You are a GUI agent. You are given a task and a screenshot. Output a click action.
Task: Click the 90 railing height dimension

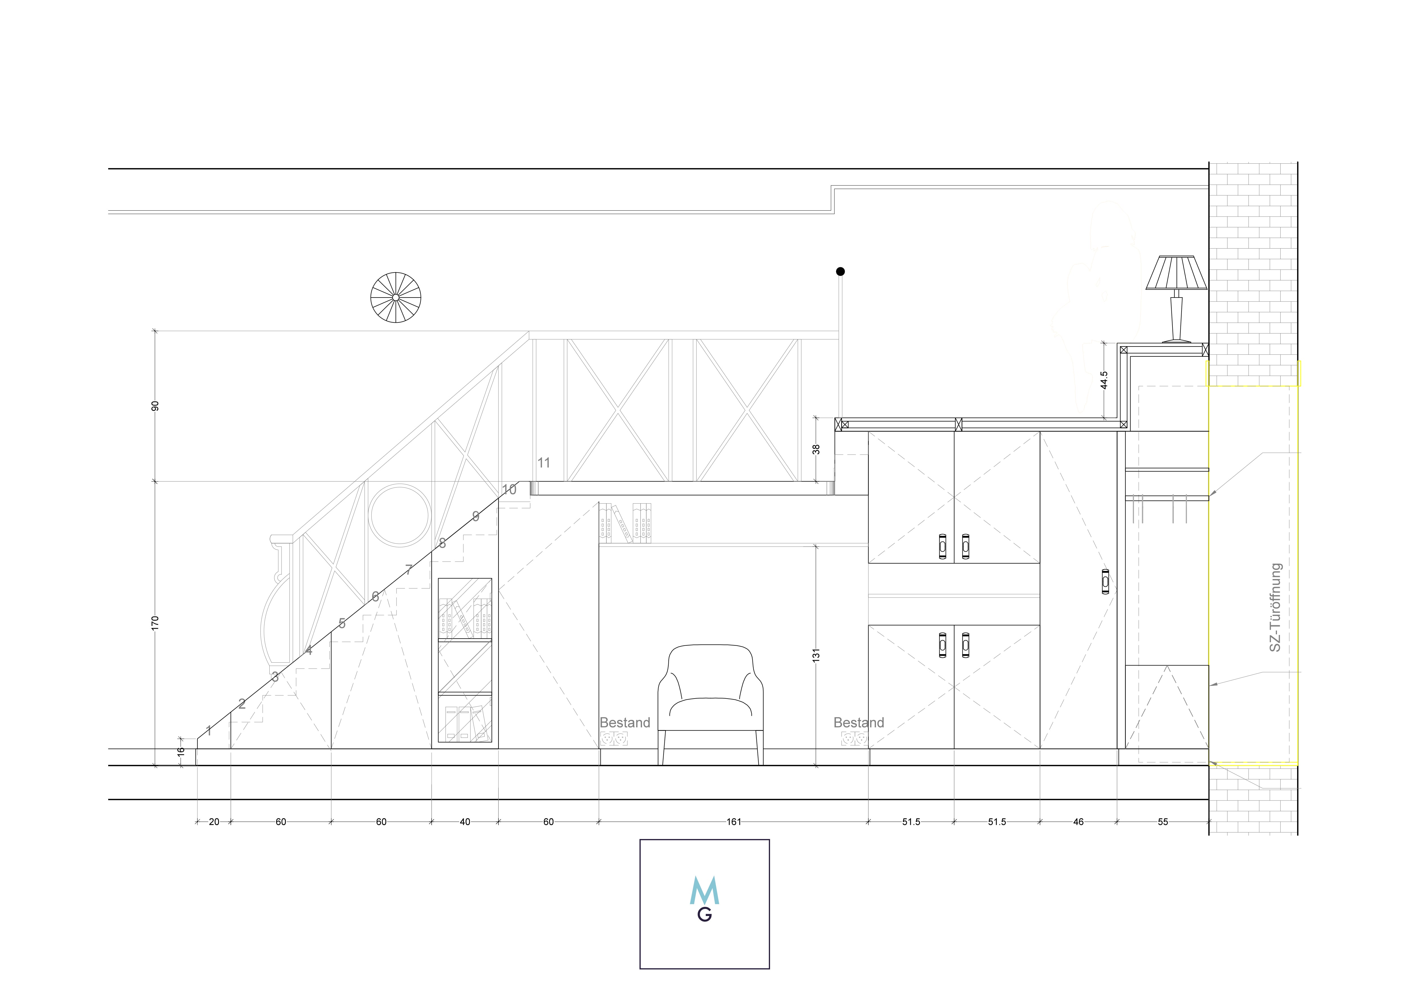point(155,405)
